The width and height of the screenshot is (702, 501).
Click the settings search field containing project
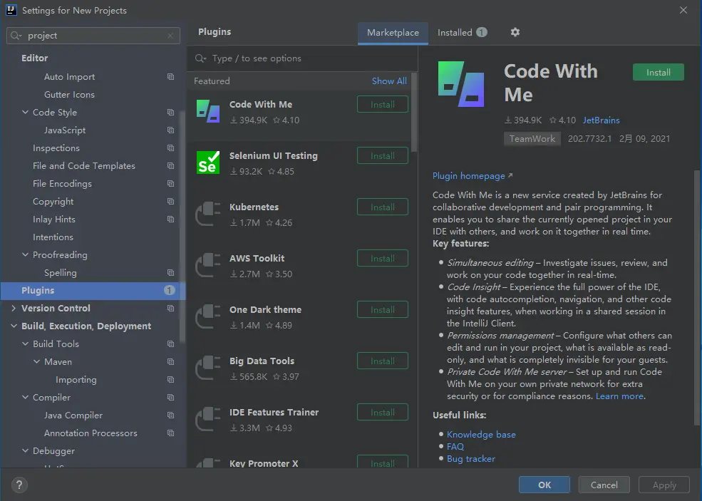point(93,36)
